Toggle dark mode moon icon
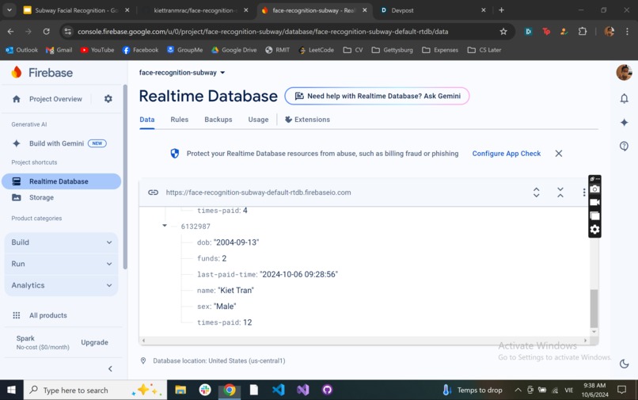 tap(625, 364)
